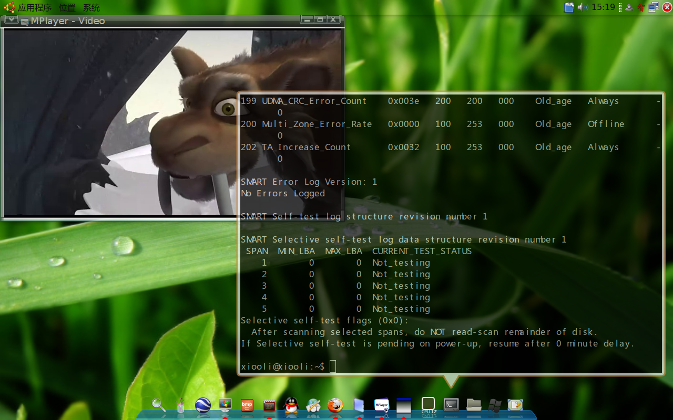Screen dimensions: 673x420
Task: Click 'Selective self-test flags (0x0):' line
Action: pyautogui.click(x=325, y=320)
